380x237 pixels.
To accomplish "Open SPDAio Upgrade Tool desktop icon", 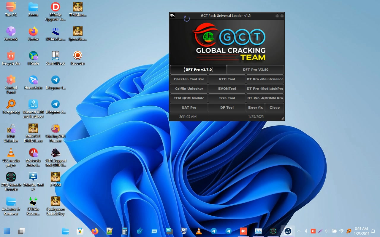I will [56, 12].
